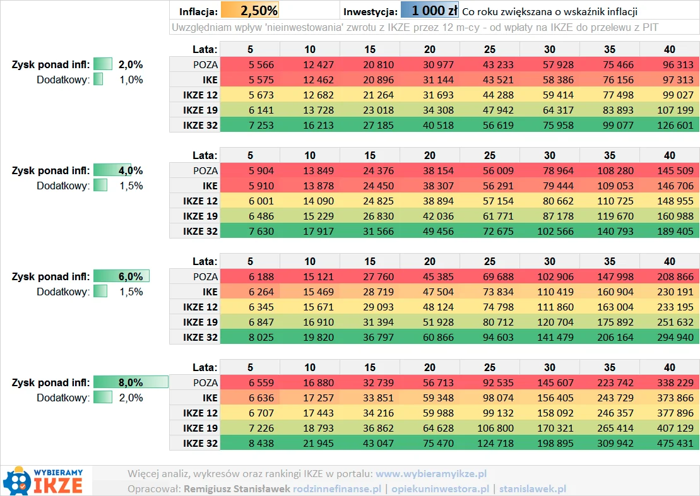
Task: Open the stanislawek.pl link
Action: point(532,488)
